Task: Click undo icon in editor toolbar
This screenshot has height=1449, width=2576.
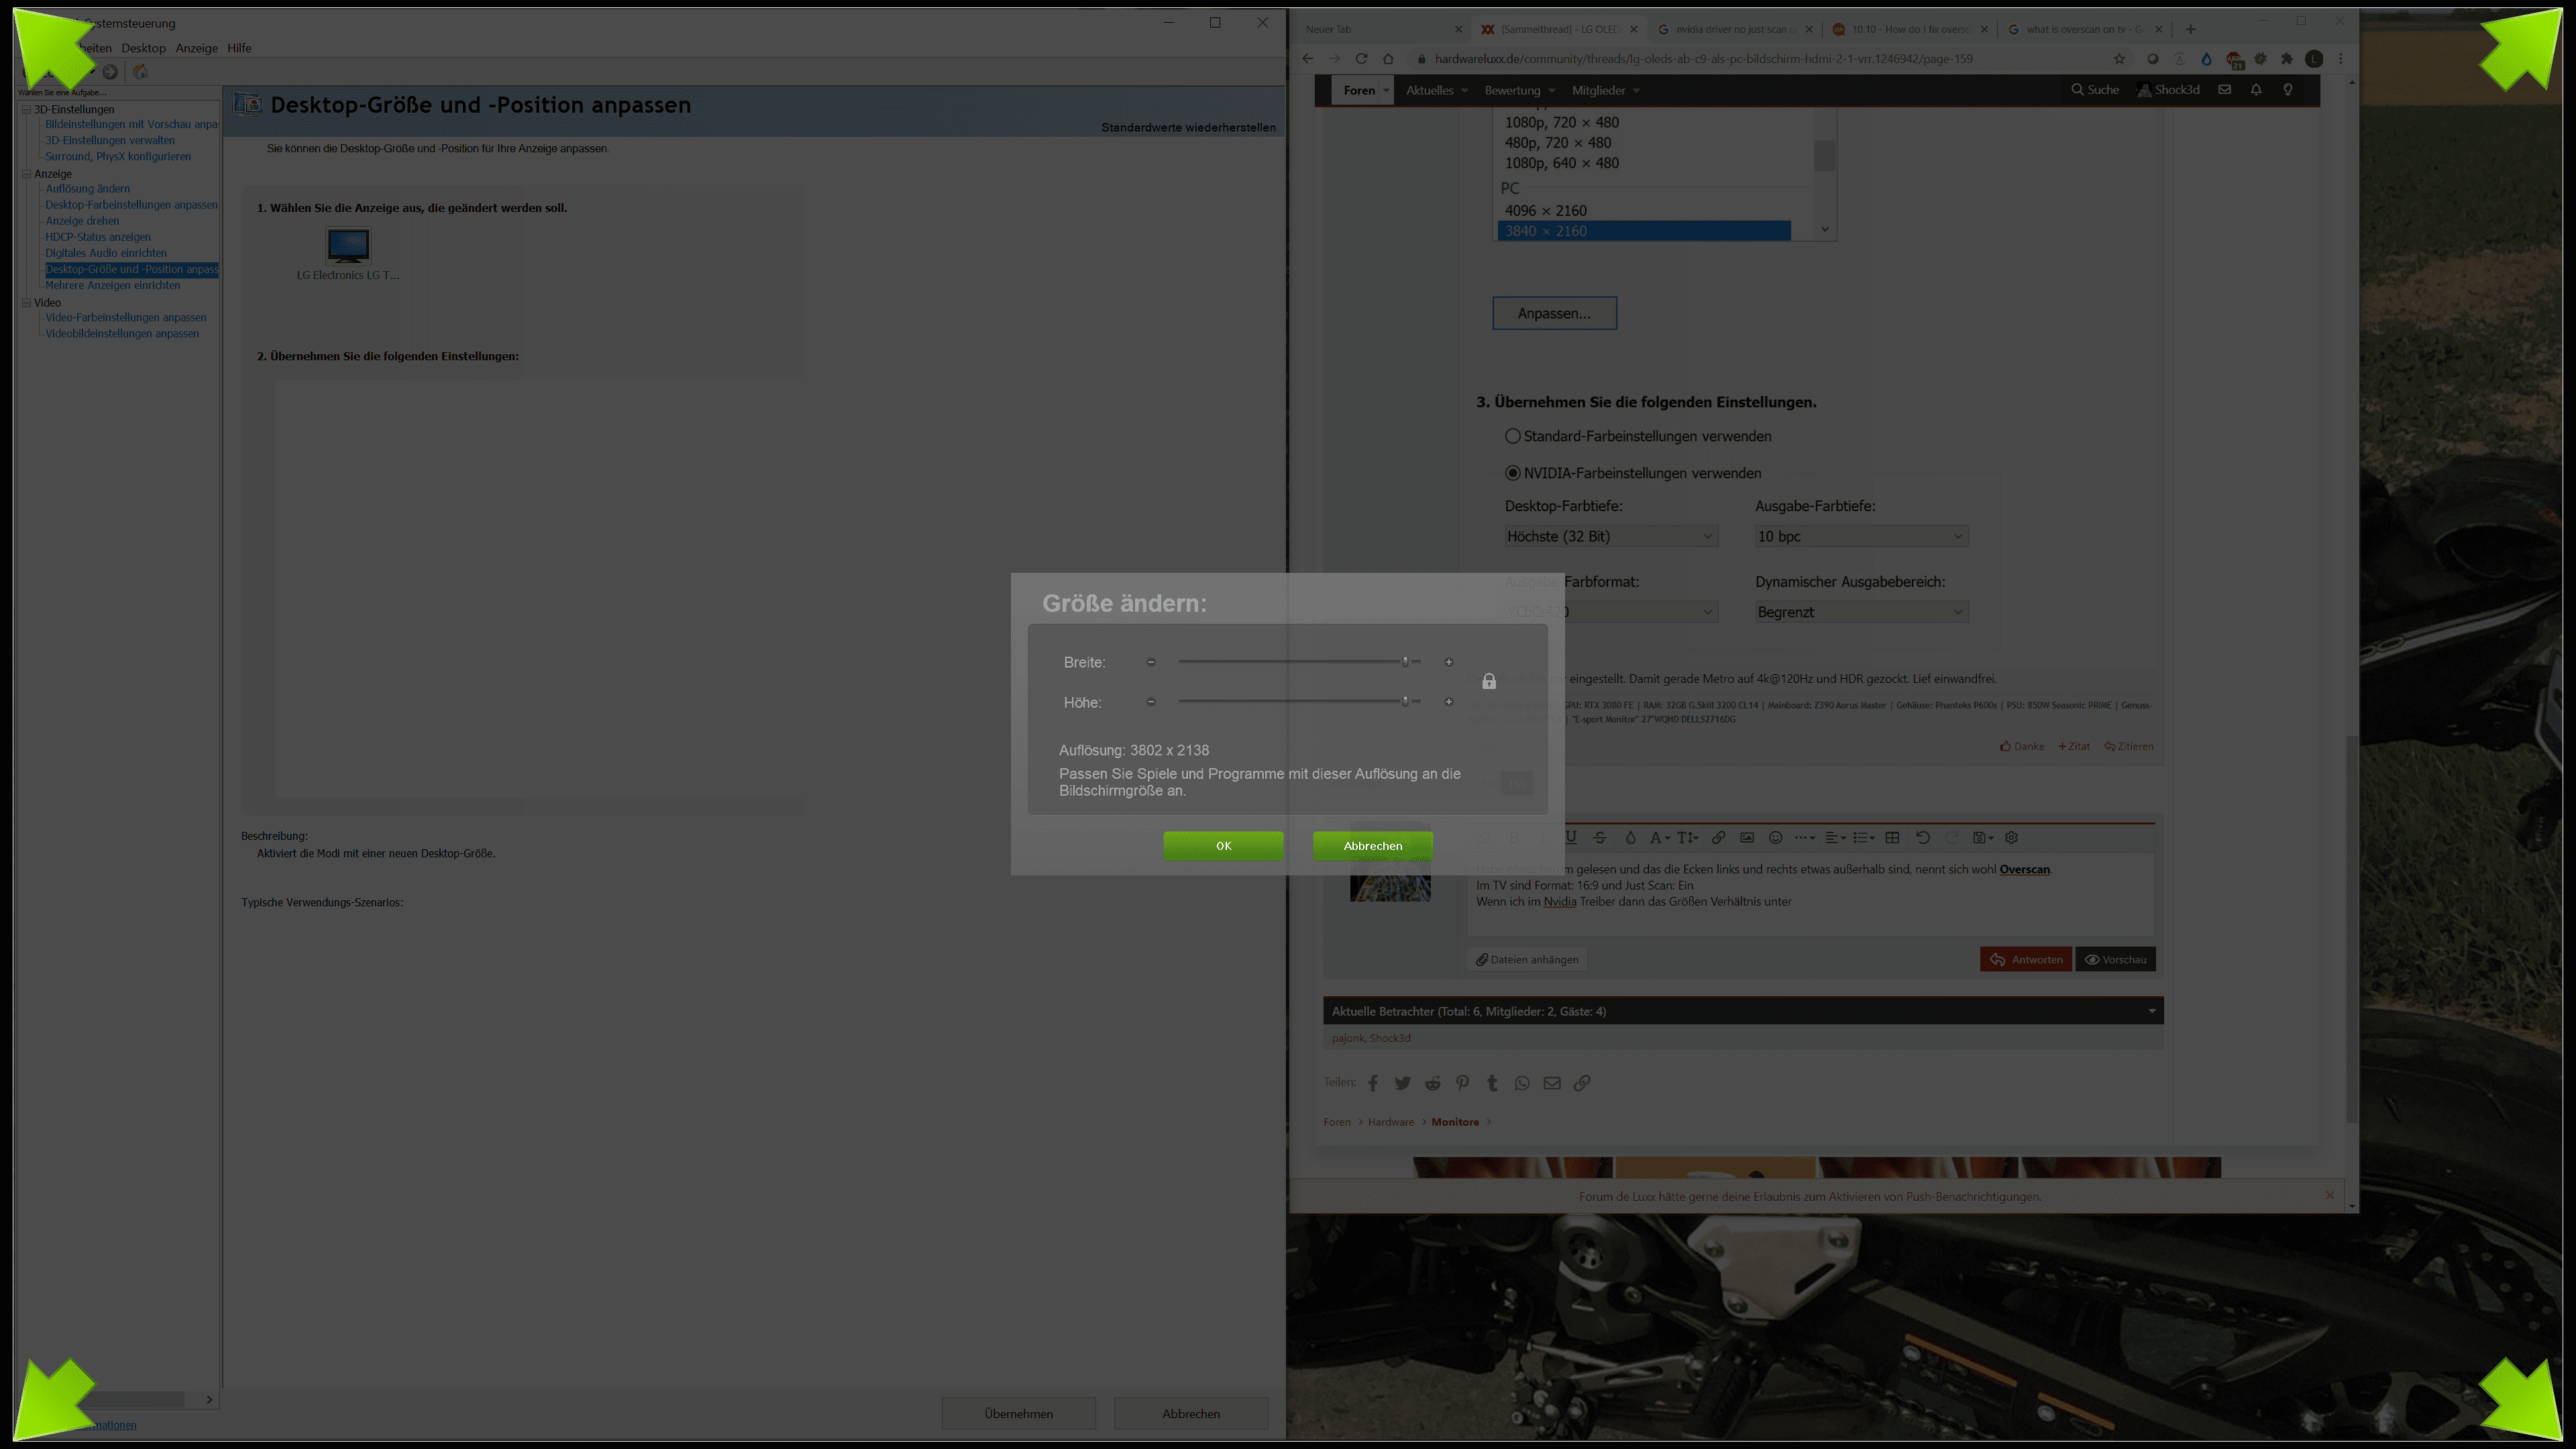Action: pyautogui.click(x=1922, y=838)
